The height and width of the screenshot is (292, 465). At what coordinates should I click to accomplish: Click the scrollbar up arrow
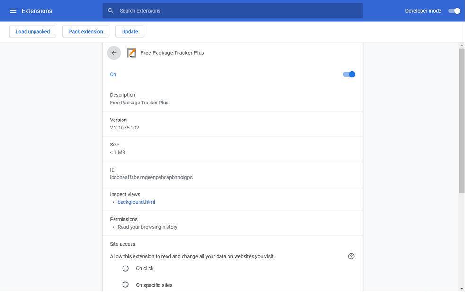pyautogui.click(x=461, y=45)
